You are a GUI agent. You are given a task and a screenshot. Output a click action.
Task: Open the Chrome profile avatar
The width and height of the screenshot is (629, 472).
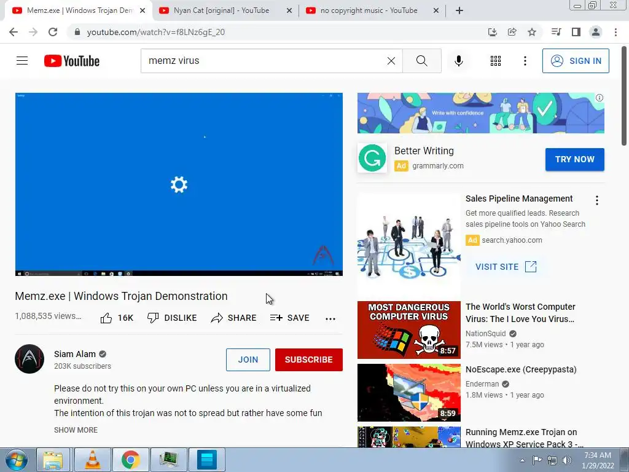pyautogui.click(x=596, y=32)
